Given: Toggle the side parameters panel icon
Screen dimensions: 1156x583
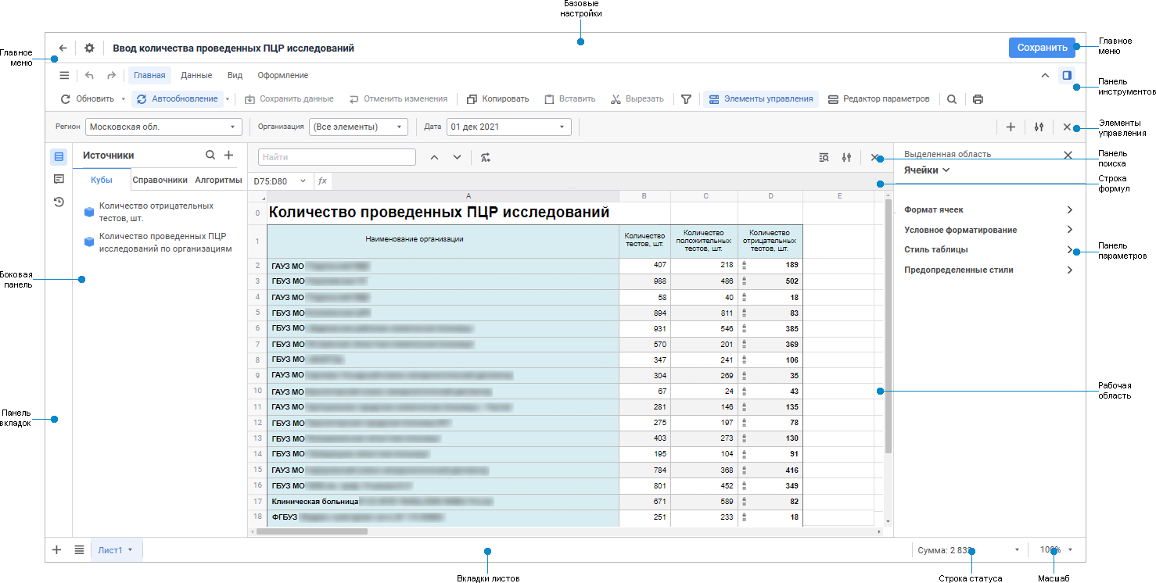Looking at the screenshot, I should point(1066,76).
